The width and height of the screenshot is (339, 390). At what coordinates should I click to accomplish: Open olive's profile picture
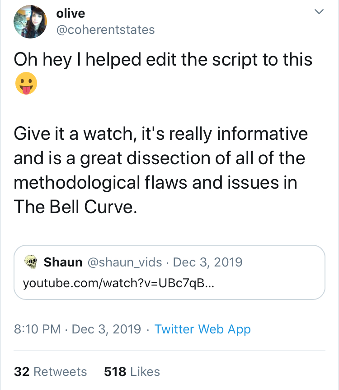point(30,22)
